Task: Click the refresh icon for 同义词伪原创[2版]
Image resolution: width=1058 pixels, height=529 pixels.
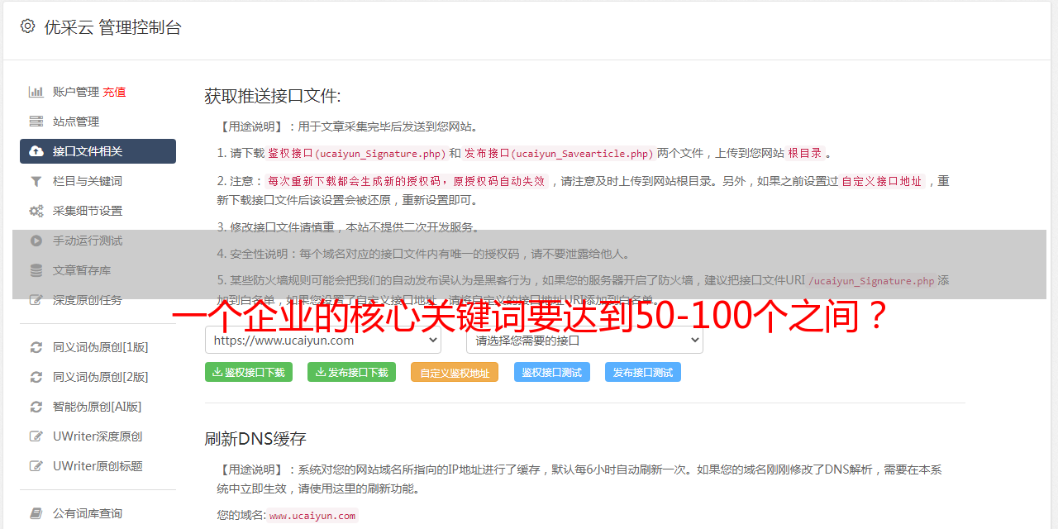Action: [x=36, y=377]
